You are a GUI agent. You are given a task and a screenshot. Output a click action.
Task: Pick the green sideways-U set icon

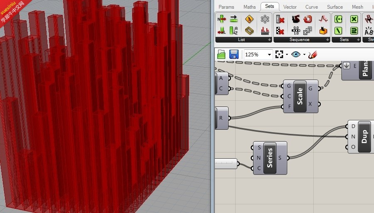(x=354, y=31)
